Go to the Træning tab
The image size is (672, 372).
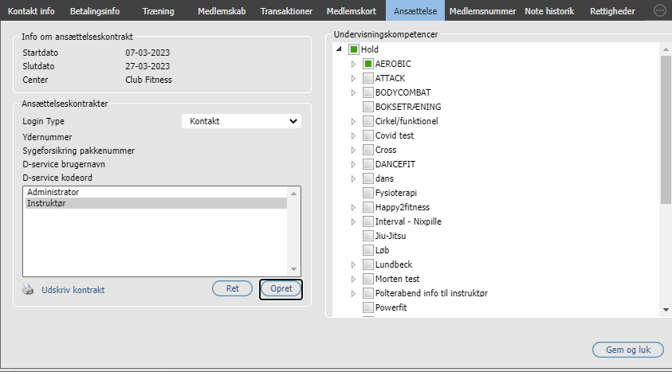158,11
